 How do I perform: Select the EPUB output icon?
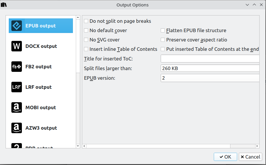pyautogui.click(x=17, y=26)
